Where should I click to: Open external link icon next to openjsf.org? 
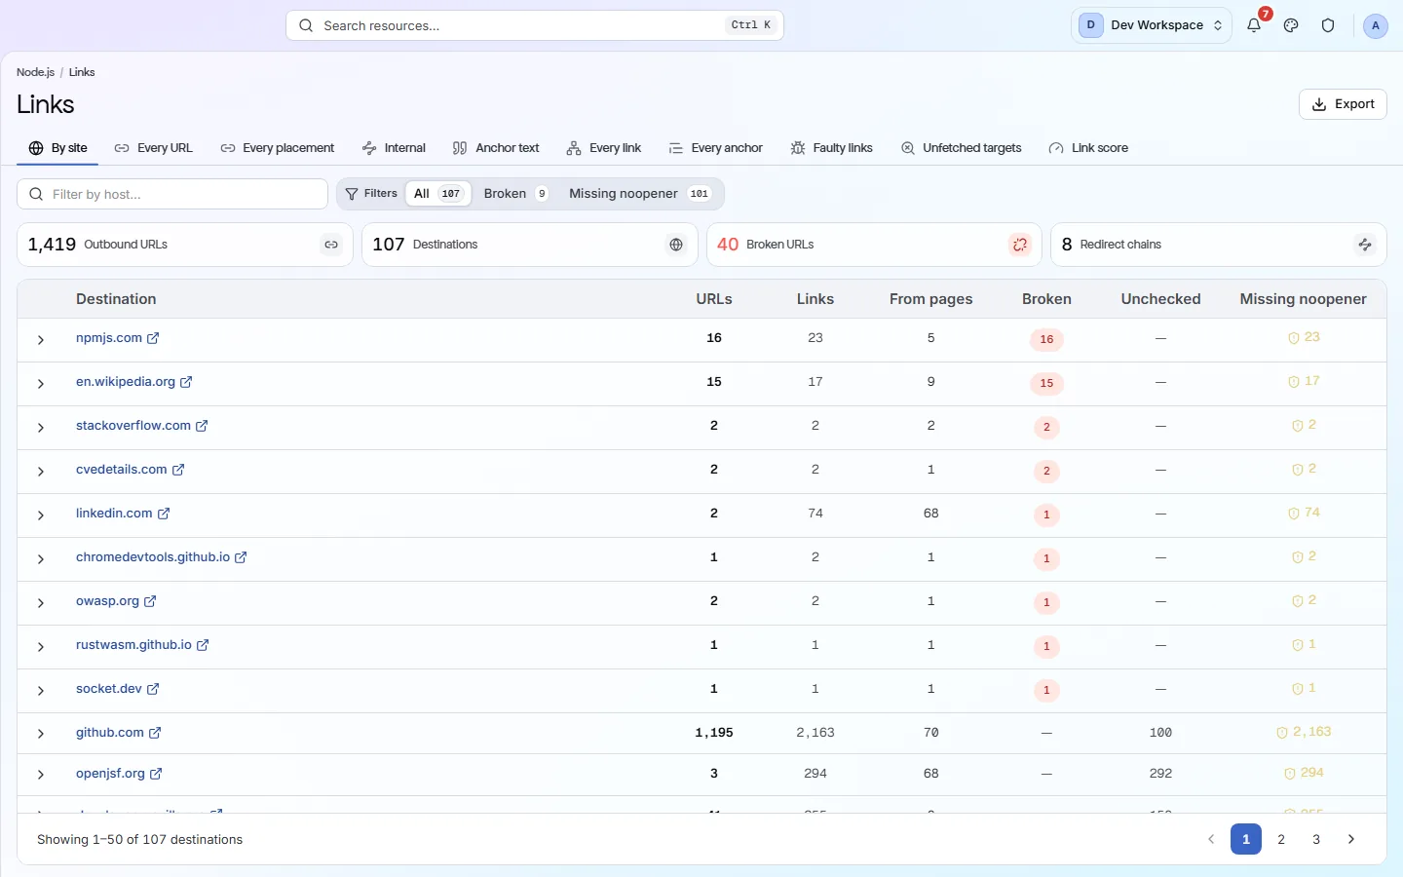(x=156, y=774)
